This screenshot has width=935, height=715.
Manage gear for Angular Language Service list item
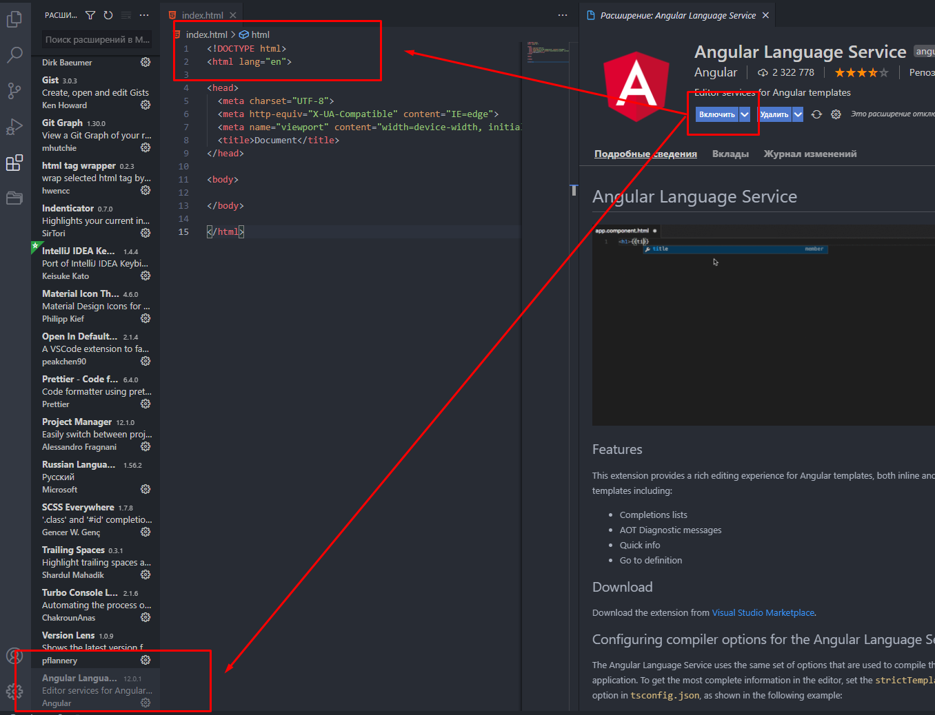(x=145, y=703)
